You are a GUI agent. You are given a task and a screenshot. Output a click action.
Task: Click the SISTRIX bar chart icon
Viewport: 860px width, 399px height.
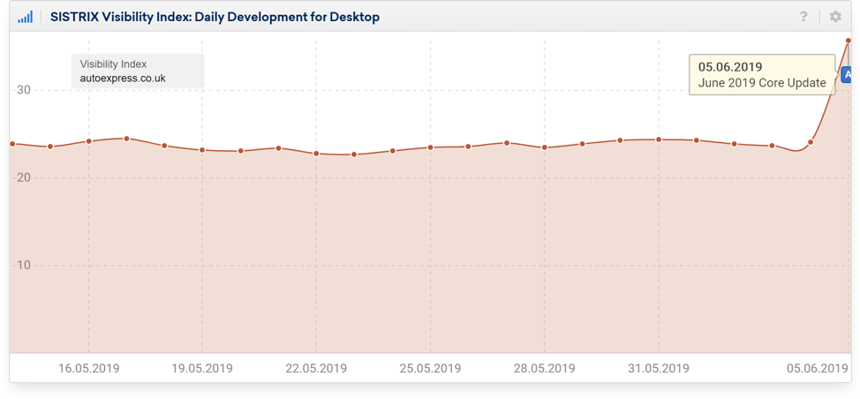click(25, 17)
